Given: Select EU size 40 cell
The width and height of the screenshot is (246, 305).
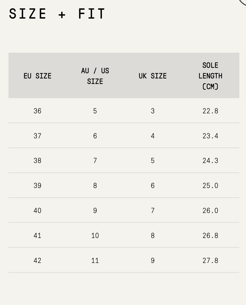Looking at the screenshot, I should [37, 211].
